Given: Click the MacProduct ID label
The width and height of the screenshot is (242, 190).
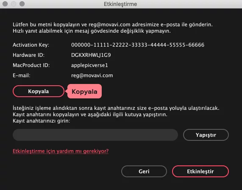Looking at the screenshot, I should tap(31, 65).
